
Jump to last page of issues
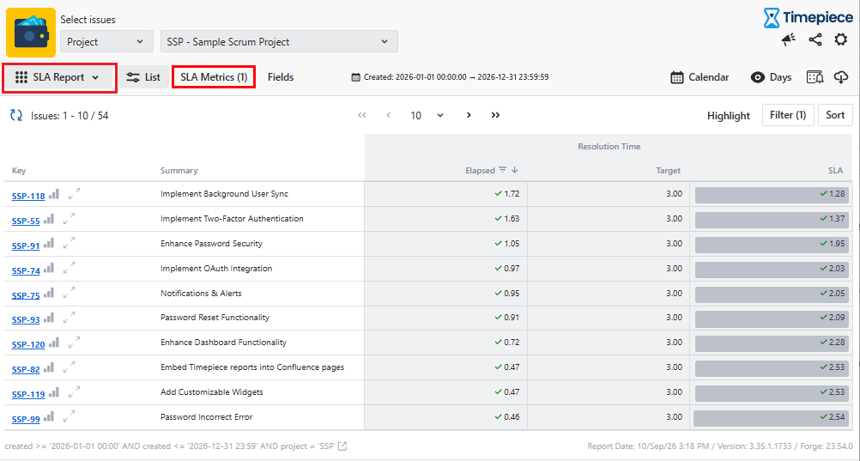495,115
